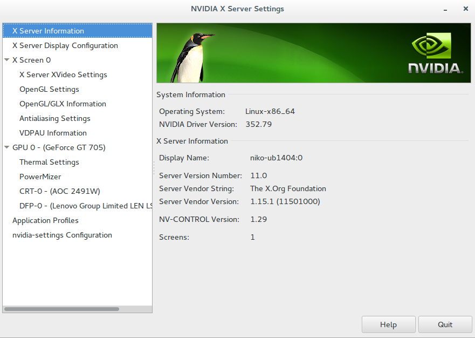Click the Server Vendor String: label

pos(197,189)
